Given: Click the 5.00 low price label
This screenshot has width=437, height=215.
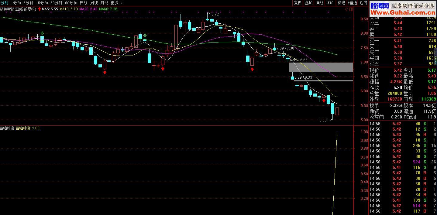Looking at the screenshot, I should click(x=323, y=120).
